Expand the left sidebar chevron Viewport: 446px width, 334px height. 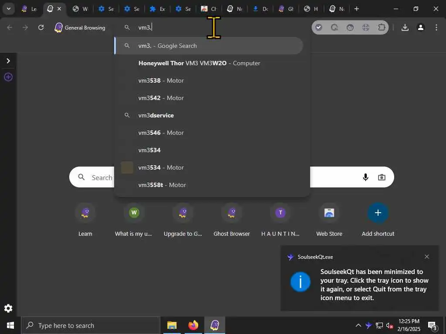8,61
